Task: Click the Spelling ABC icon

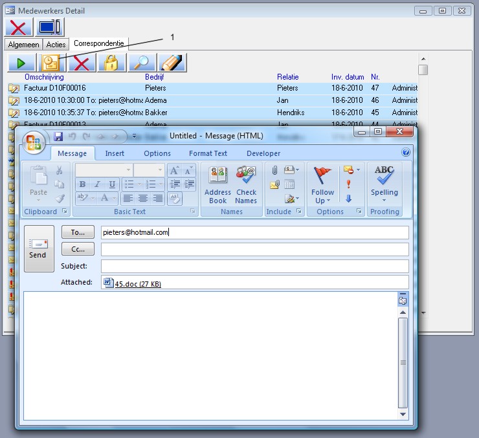Action: click(x=384, y=183)
